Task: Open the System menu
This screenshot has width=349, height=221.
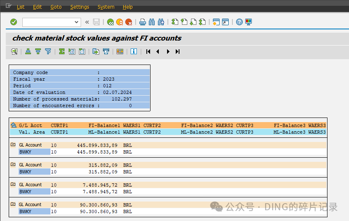Action: click(106, 7)
